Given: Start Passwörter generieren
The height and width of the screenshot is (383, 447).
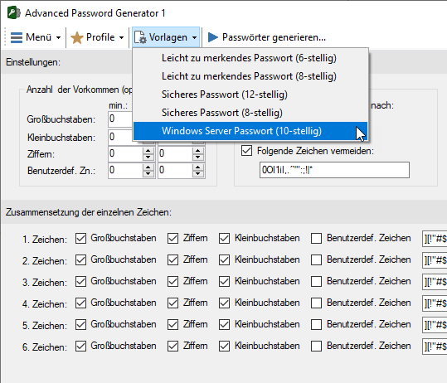Looking at the screenshot, I should pos(267,37).
